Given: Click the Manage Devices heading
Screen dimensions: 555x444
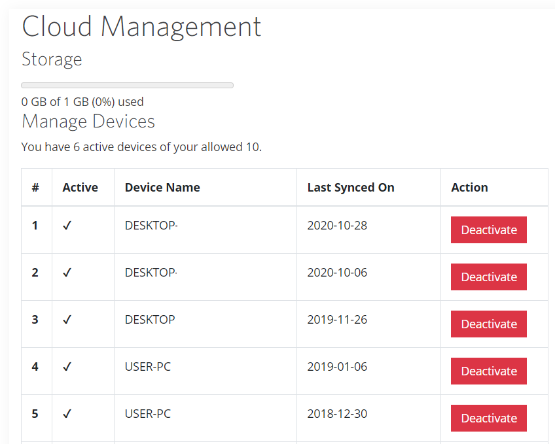Looking at the screenshot, I should coord(88,122).
